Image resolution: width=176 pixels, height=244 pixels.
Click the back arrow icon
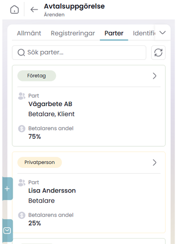34,9
